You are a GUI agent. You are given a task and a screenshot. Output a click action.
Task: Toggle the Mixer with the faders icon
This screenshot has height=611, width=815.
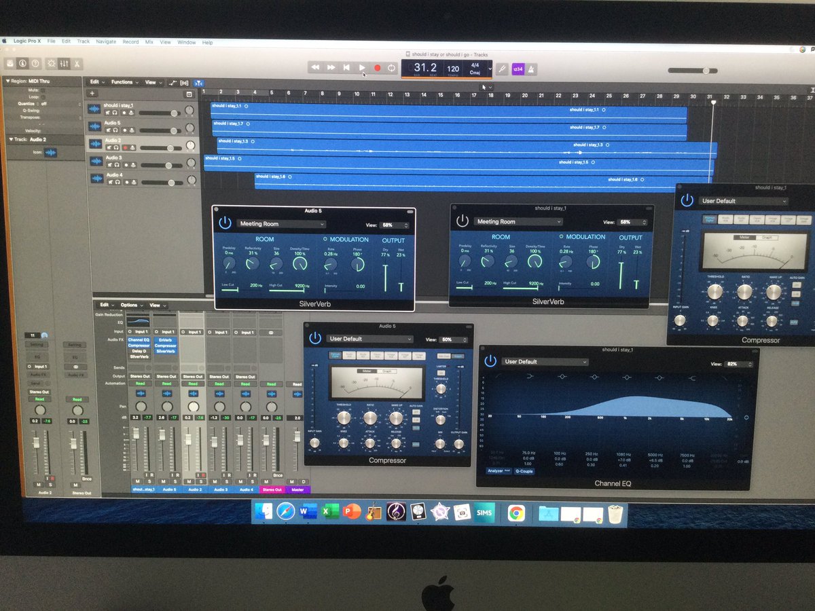click(x=65, y=64)
